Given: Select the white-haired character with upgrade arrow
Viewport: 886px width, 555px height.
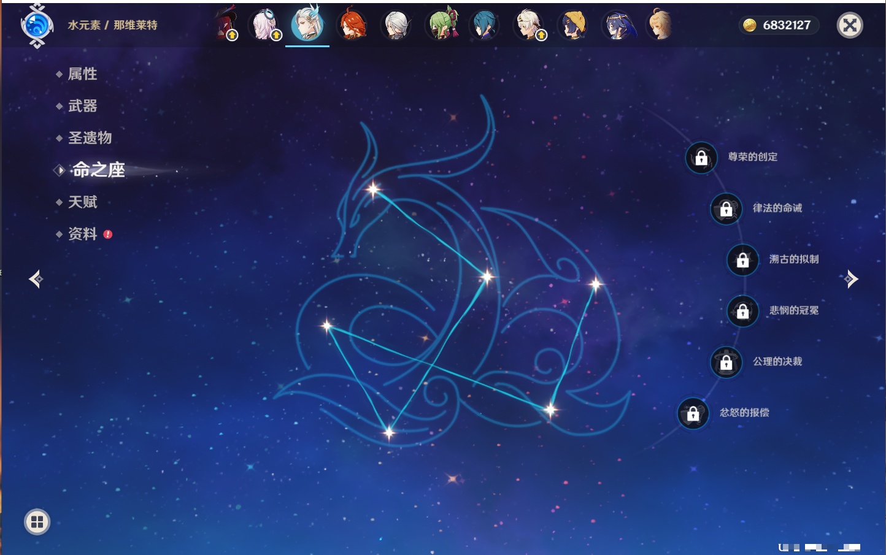Looking at the screenshot, I should click(x=529, y=25).
